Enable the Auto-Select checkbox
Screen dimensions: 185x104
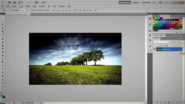coord(10,10)
